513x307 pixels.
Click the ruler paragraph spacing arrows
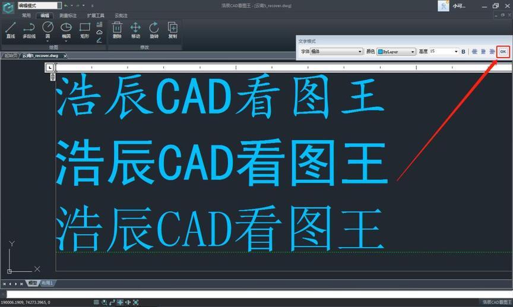click(x=53, y=77)
